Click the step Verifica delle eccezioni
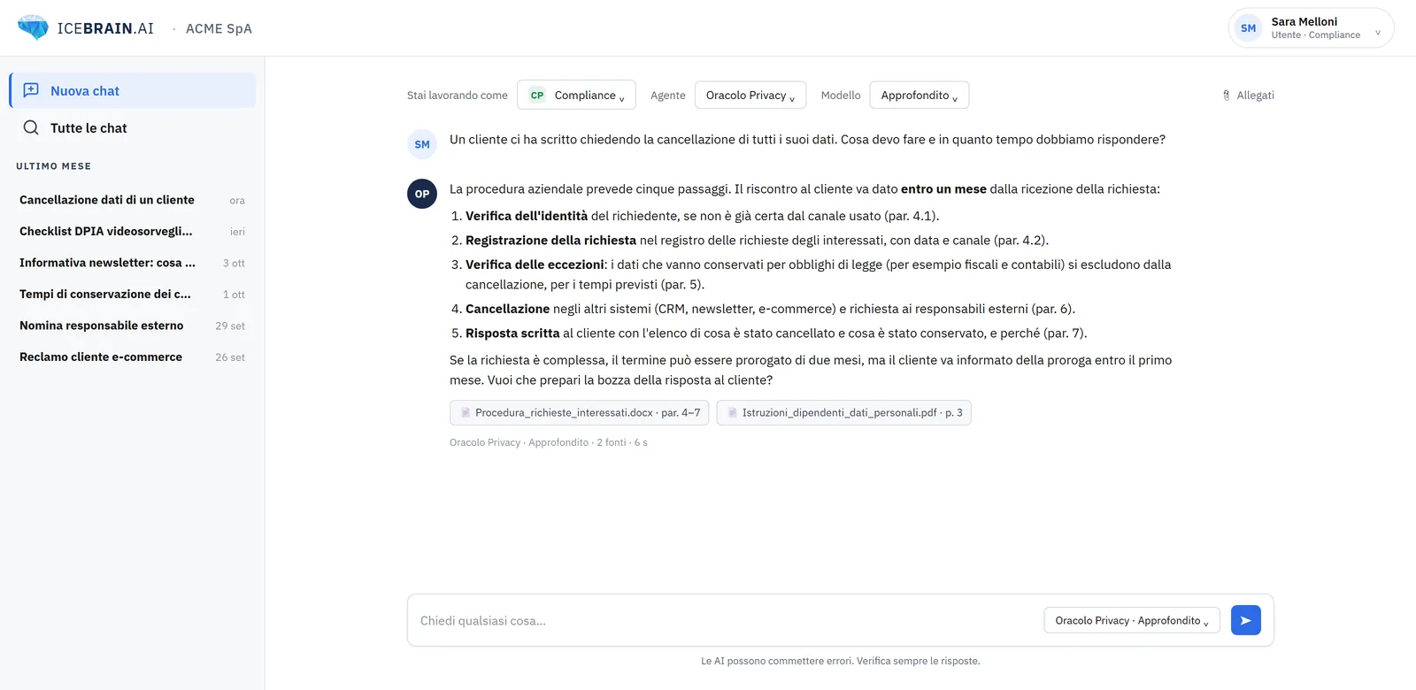1416x690 pixels. [535, 264]
